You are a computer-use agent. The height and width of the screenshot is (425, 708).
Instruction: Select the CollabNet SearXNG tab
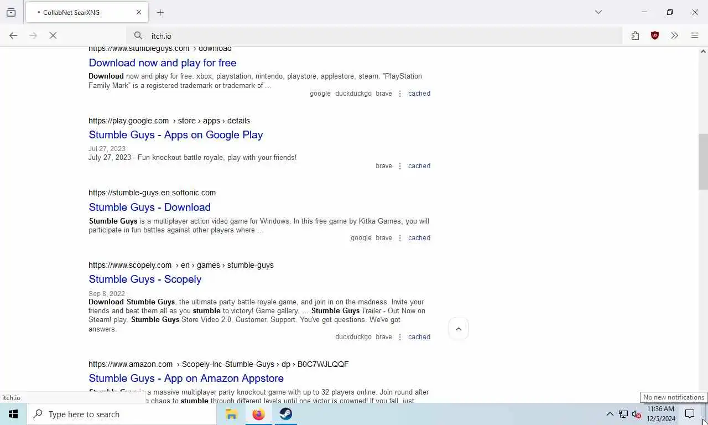tap(87, 12)
